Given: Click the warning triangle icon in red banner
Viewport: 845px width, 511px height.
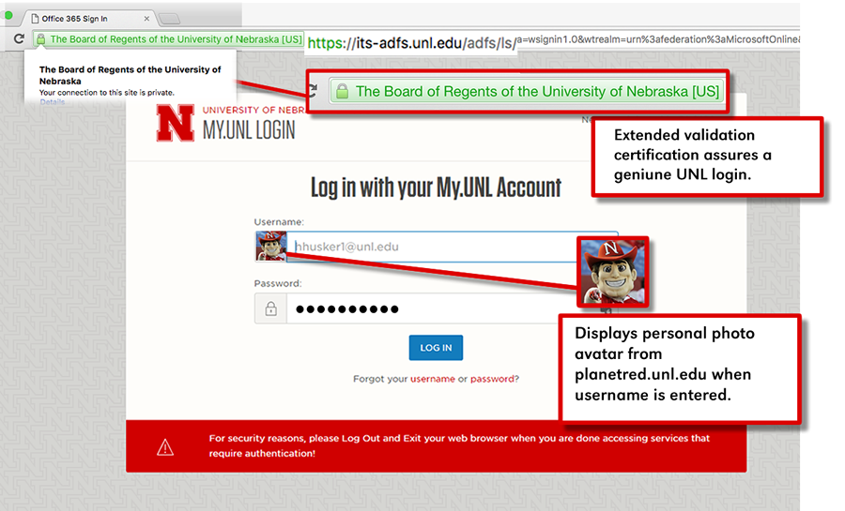Looking at the screenshot, I should [x=165, y=446].
